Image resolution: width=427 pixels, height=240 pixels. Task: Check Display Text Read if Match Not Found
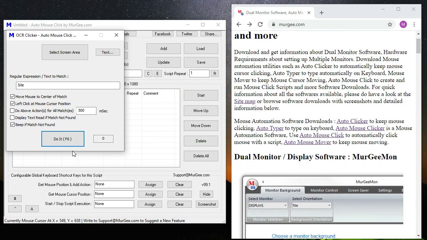pyautogui.click(x=12, y=118)
